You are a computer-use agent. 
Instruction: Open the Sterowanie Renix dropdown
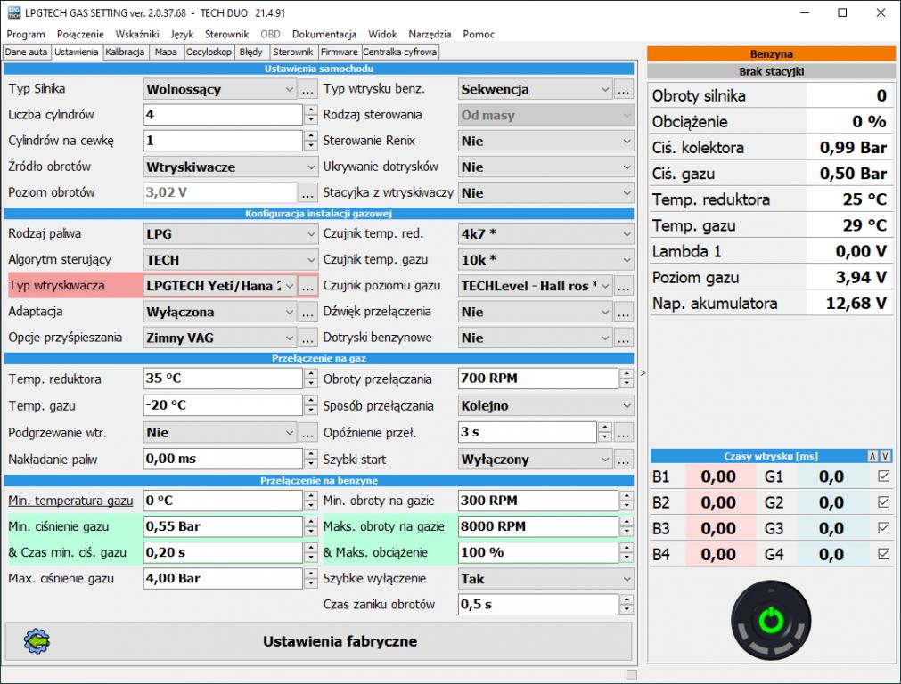point(546,142)
